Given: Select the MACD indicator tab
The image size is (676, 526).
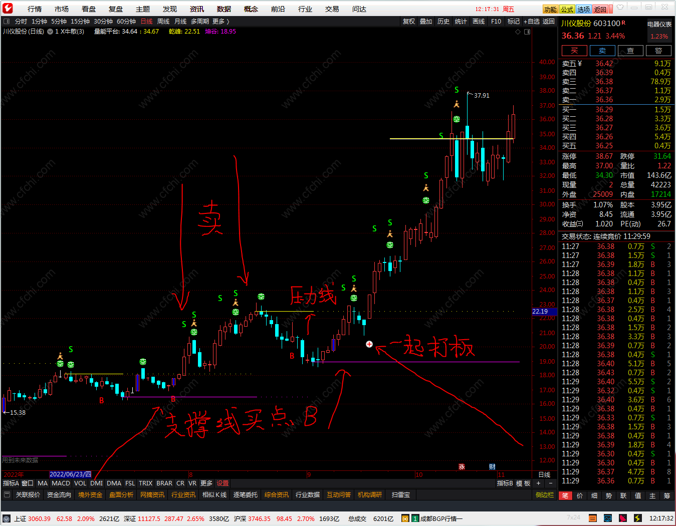Looking at the screenshot, I should (x=61, y=483).
